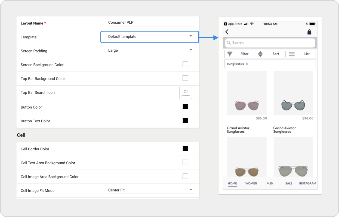The height and width of the screenshot is (217, 339).
Task: Open Cell Text Area Background Color swatch
Action: 185,162
